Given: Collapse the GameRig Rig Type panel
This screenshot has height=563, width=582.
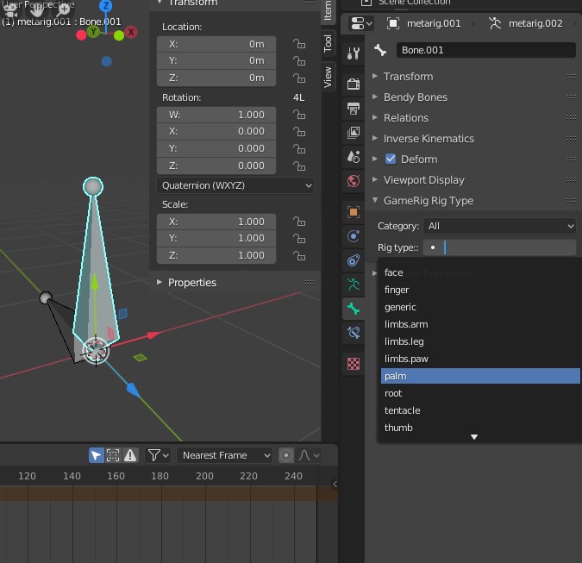Looking at the screenshot, I should 429,200.
